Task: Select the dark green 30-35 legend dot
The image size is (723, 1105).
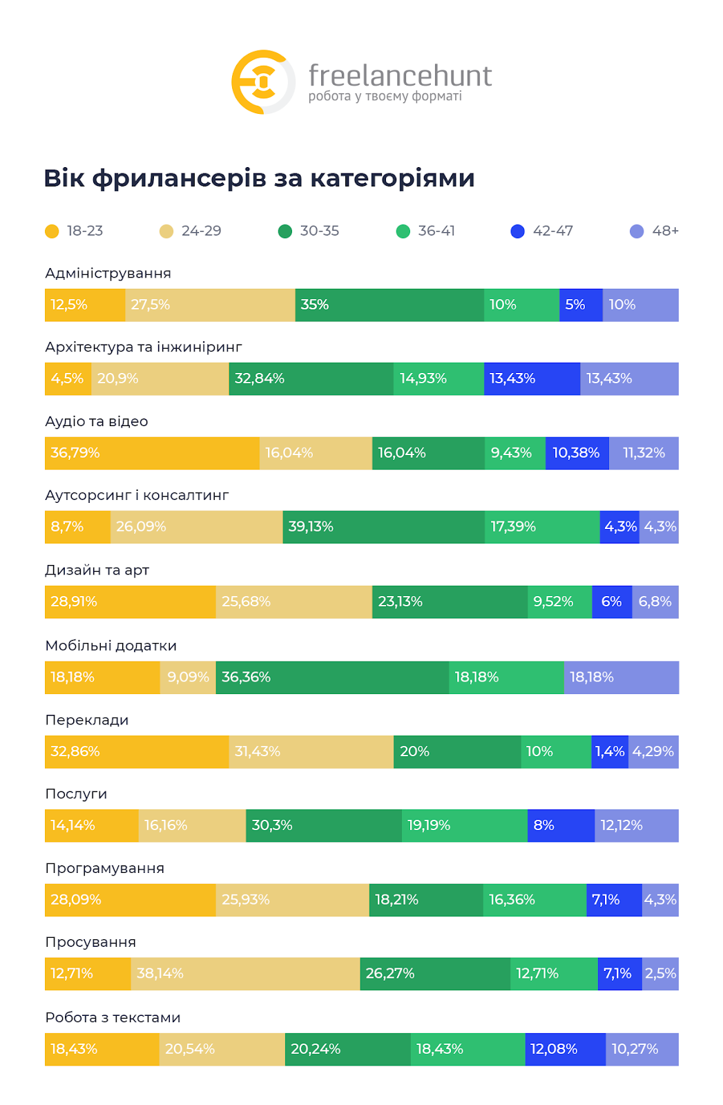Action: pos(285,231)
